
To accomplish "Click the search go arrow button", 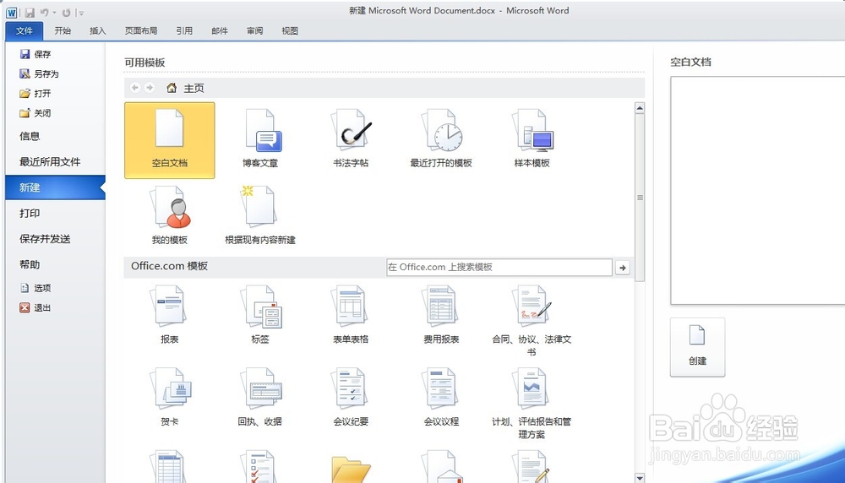I will 623,268.
